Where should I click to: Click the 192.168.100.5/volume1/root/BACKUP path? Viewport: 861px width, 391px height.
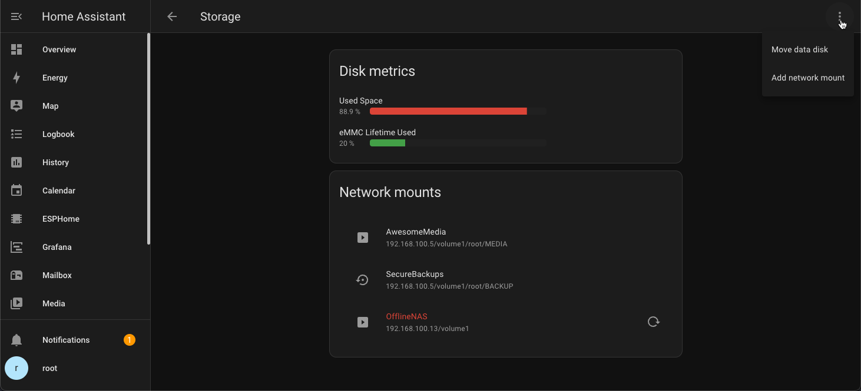pos(449,286)
